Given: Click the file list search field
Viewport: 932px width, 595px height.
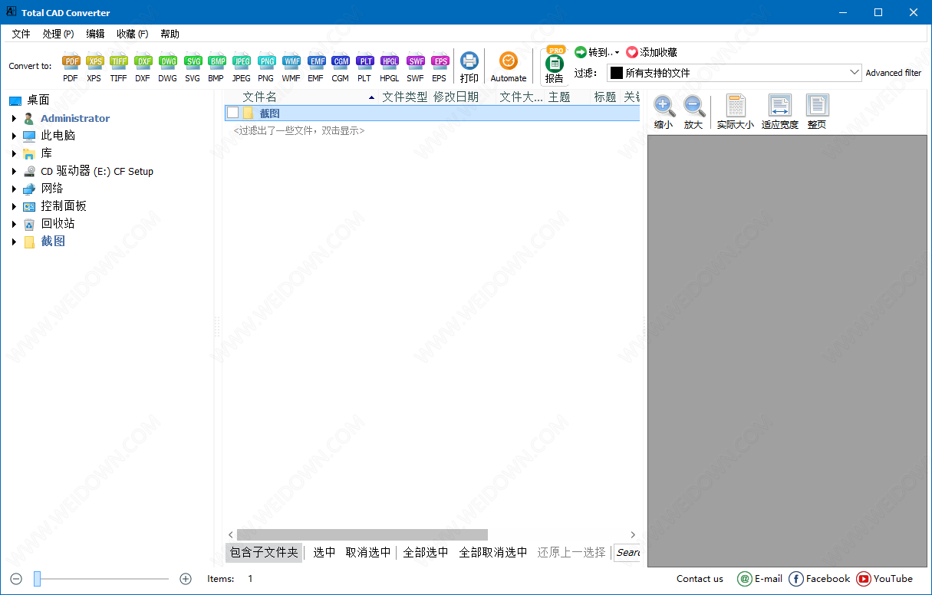Looking at the screenshot, I should tap(627, 552).
